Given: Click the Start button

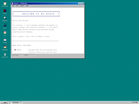Looking at the screenshot, I should (x=4, y=102).
